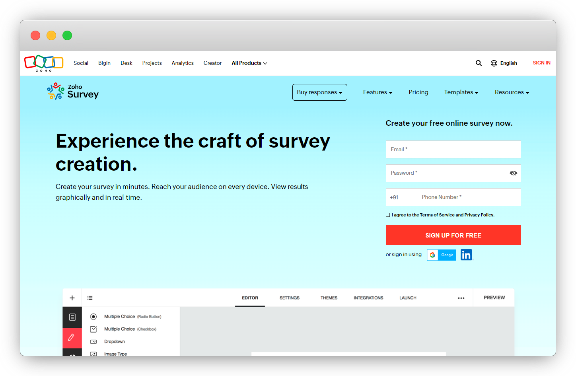
Task: Switch to the THEMES tab
Action: 329,298
